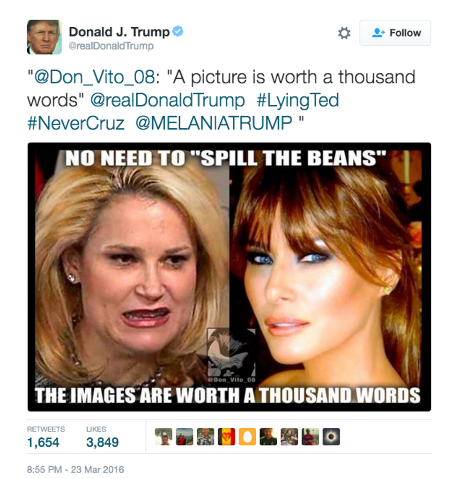View the 3,849 likes list

point(103,437)
